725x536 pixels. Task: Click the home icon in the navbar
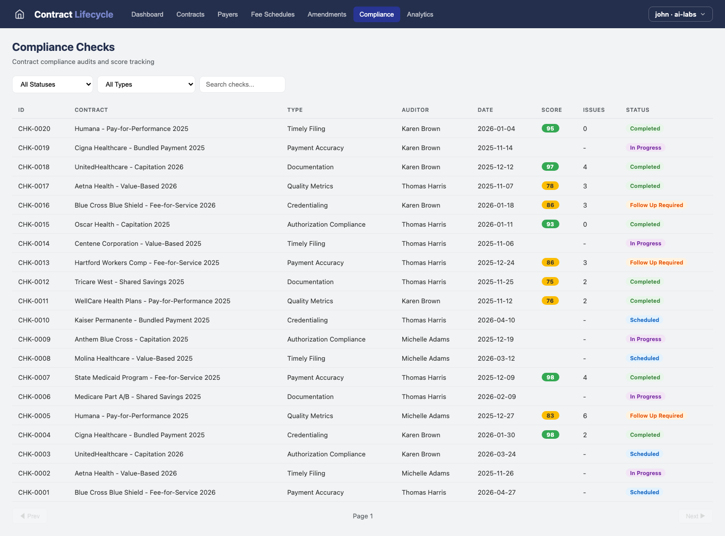coord(19,14)
